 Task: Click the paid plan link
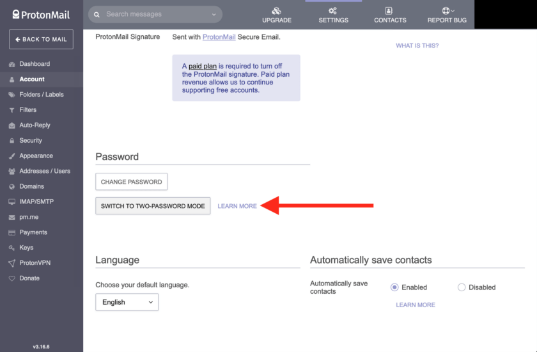pyautogui.click(x=203, y=66)
